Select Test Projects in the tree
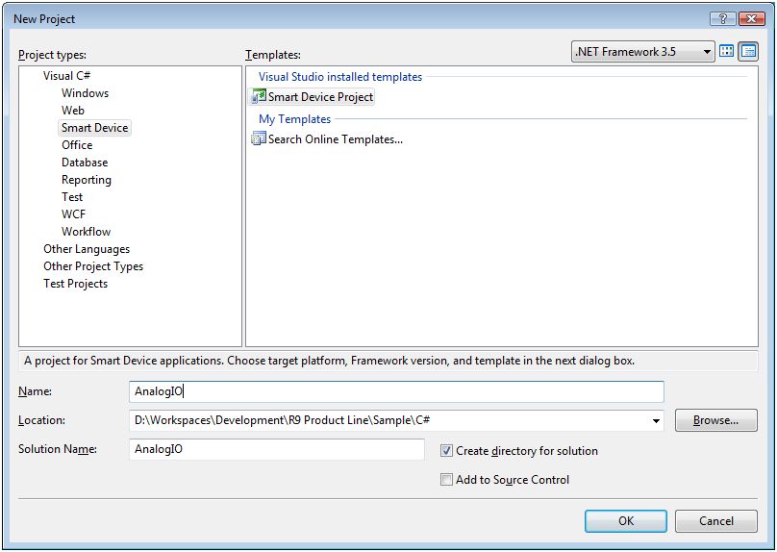This screenshot has height=552, width=777. [75, 284]
